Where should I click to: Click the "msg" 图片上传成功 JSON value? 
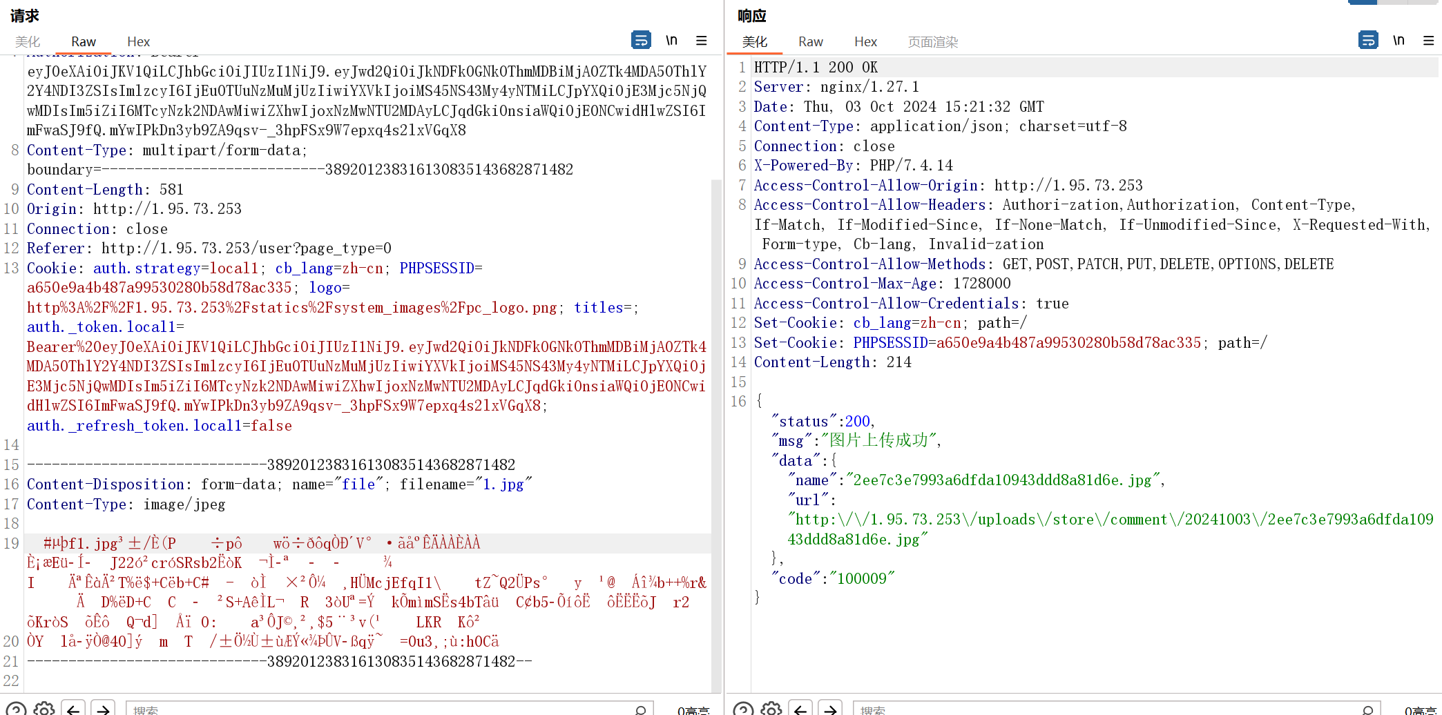[878, 440]
